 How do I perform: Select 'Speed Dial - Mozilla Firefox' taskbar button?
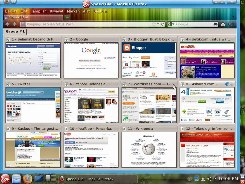98,179
